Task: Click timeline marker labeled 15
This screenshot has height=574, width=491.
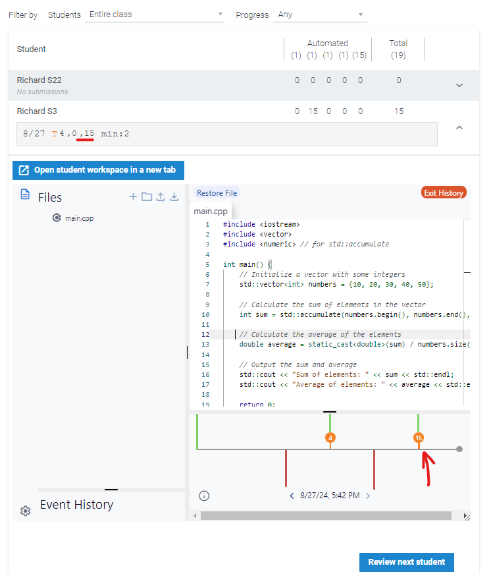Action: pyautogui.click(x=419, y=438)
